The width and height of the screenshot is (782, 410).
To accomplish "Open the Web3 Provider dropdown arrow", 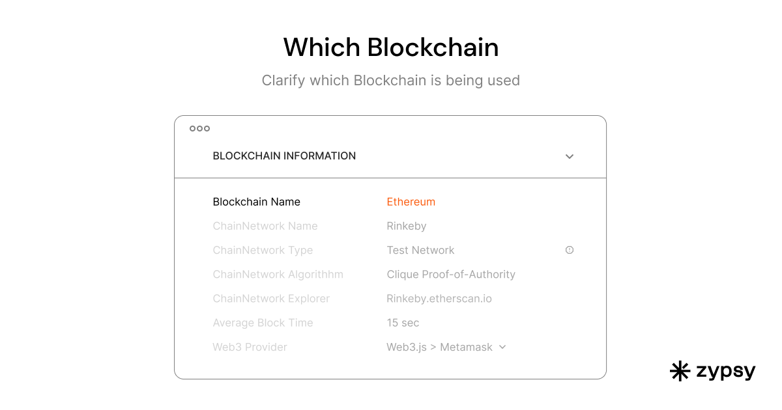I will point(502,347).
